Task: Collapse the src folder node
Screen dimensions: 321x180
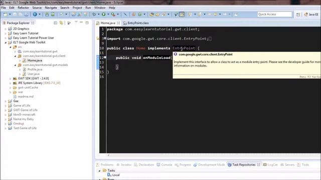Action: tap(11, 47)
